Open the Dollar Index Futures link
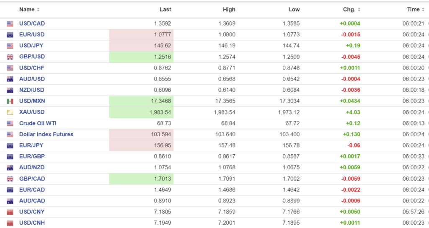Image resolution: width=429 pixels, height=228 pixels. 46,134
